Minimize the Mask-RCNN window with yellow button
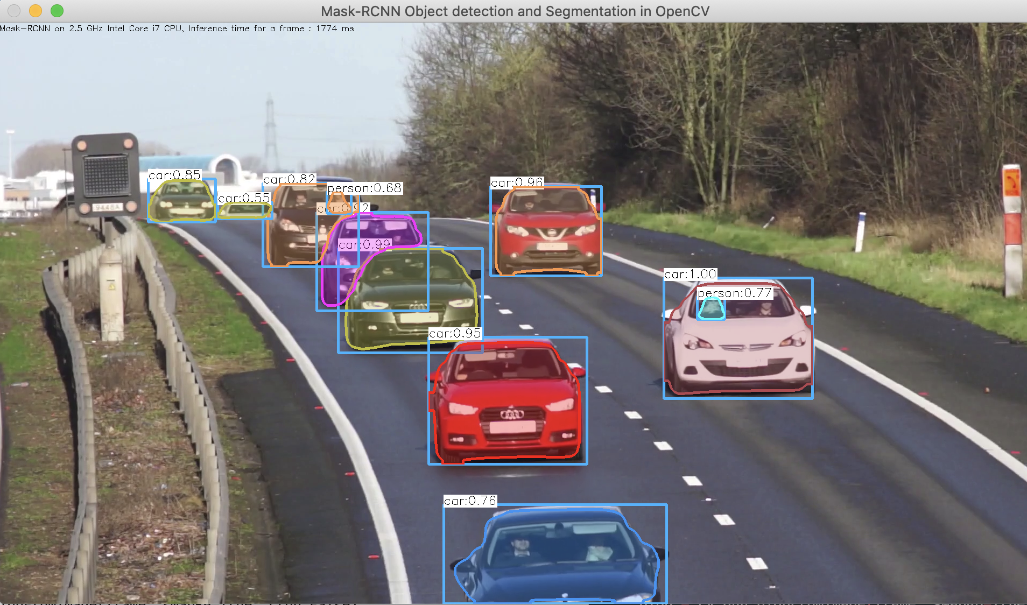This screenshot has height=605, width=1027. click(x=36, y=11)
